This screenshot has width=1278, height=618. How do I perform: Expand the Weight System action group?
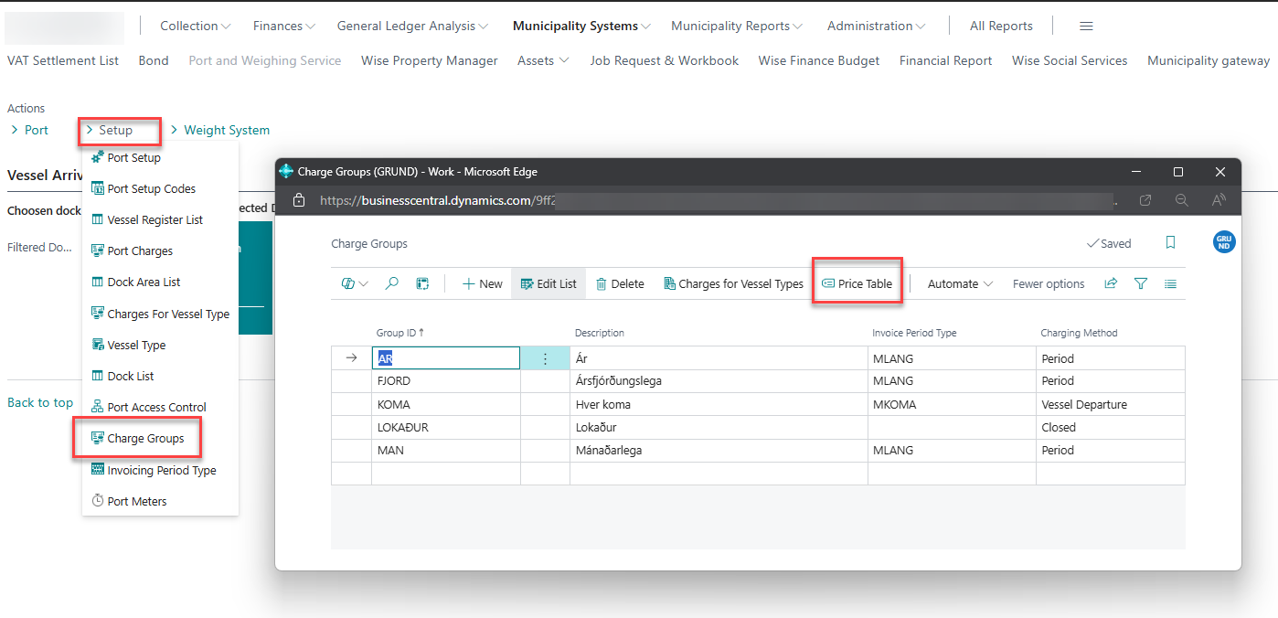(x=219, y=130)
